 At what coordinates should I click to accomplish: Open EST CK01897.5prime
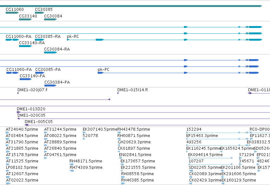[134, 148]
